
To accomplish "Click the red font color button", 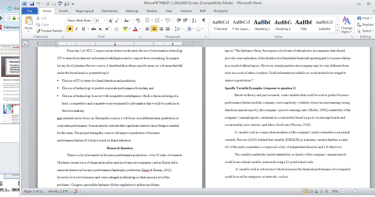I will (135, 29).
